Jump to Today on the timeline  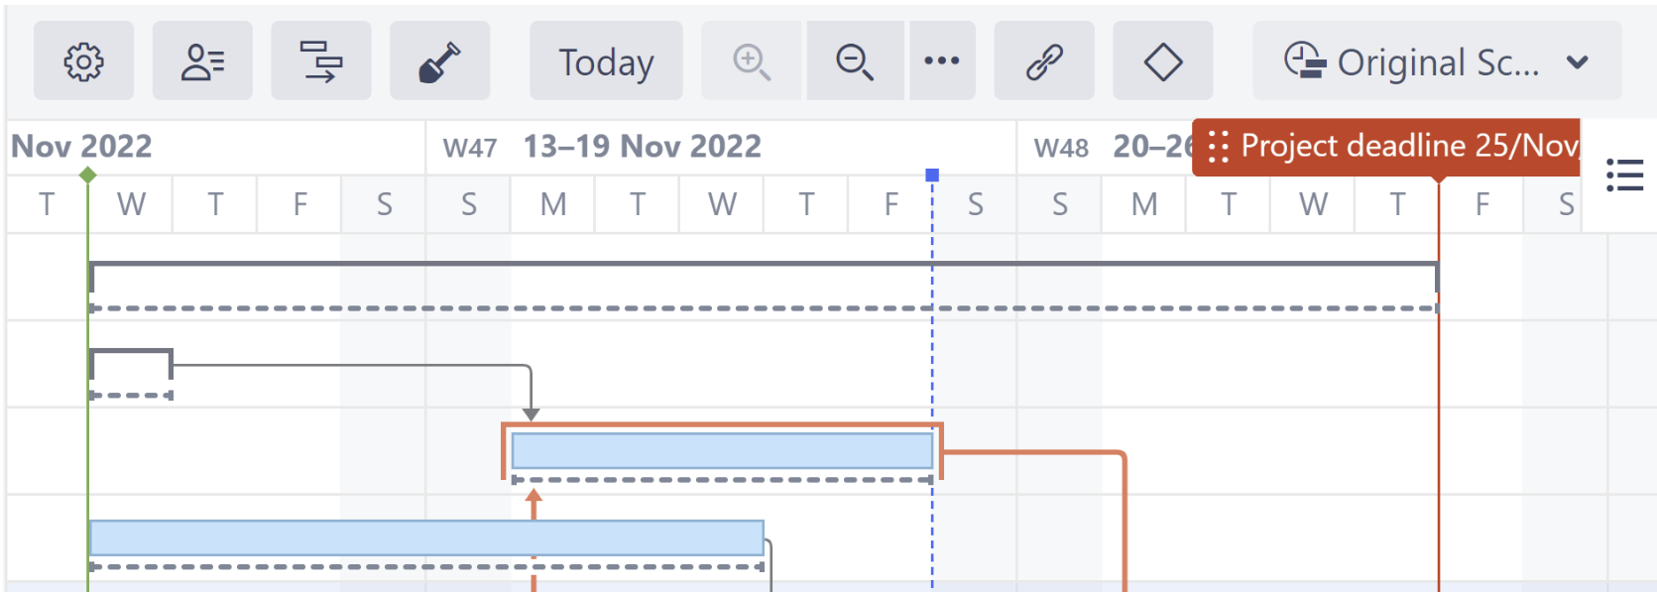click(x=606, y=61)
